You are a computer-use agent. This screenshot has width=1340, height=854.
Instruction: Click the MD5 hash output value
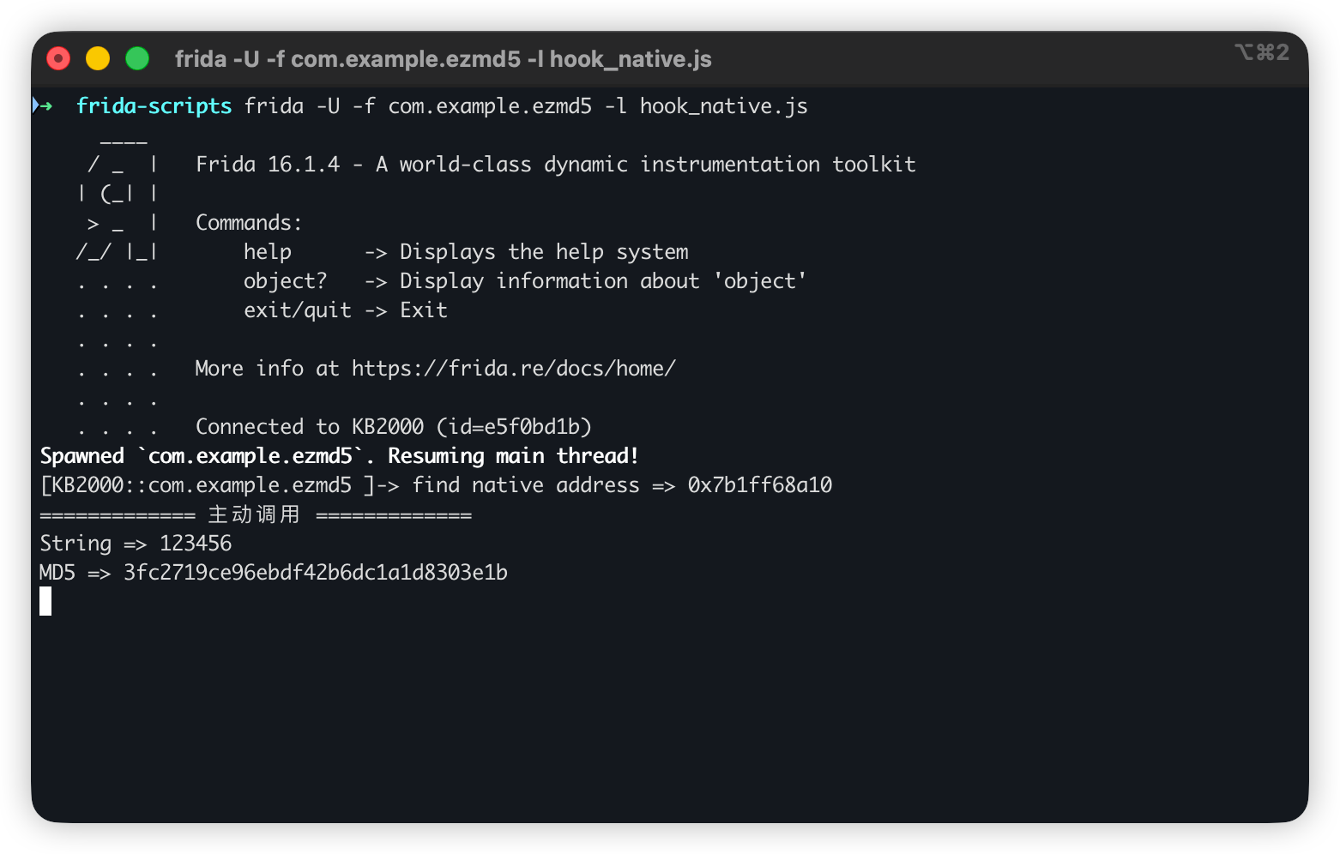[315, 573]
